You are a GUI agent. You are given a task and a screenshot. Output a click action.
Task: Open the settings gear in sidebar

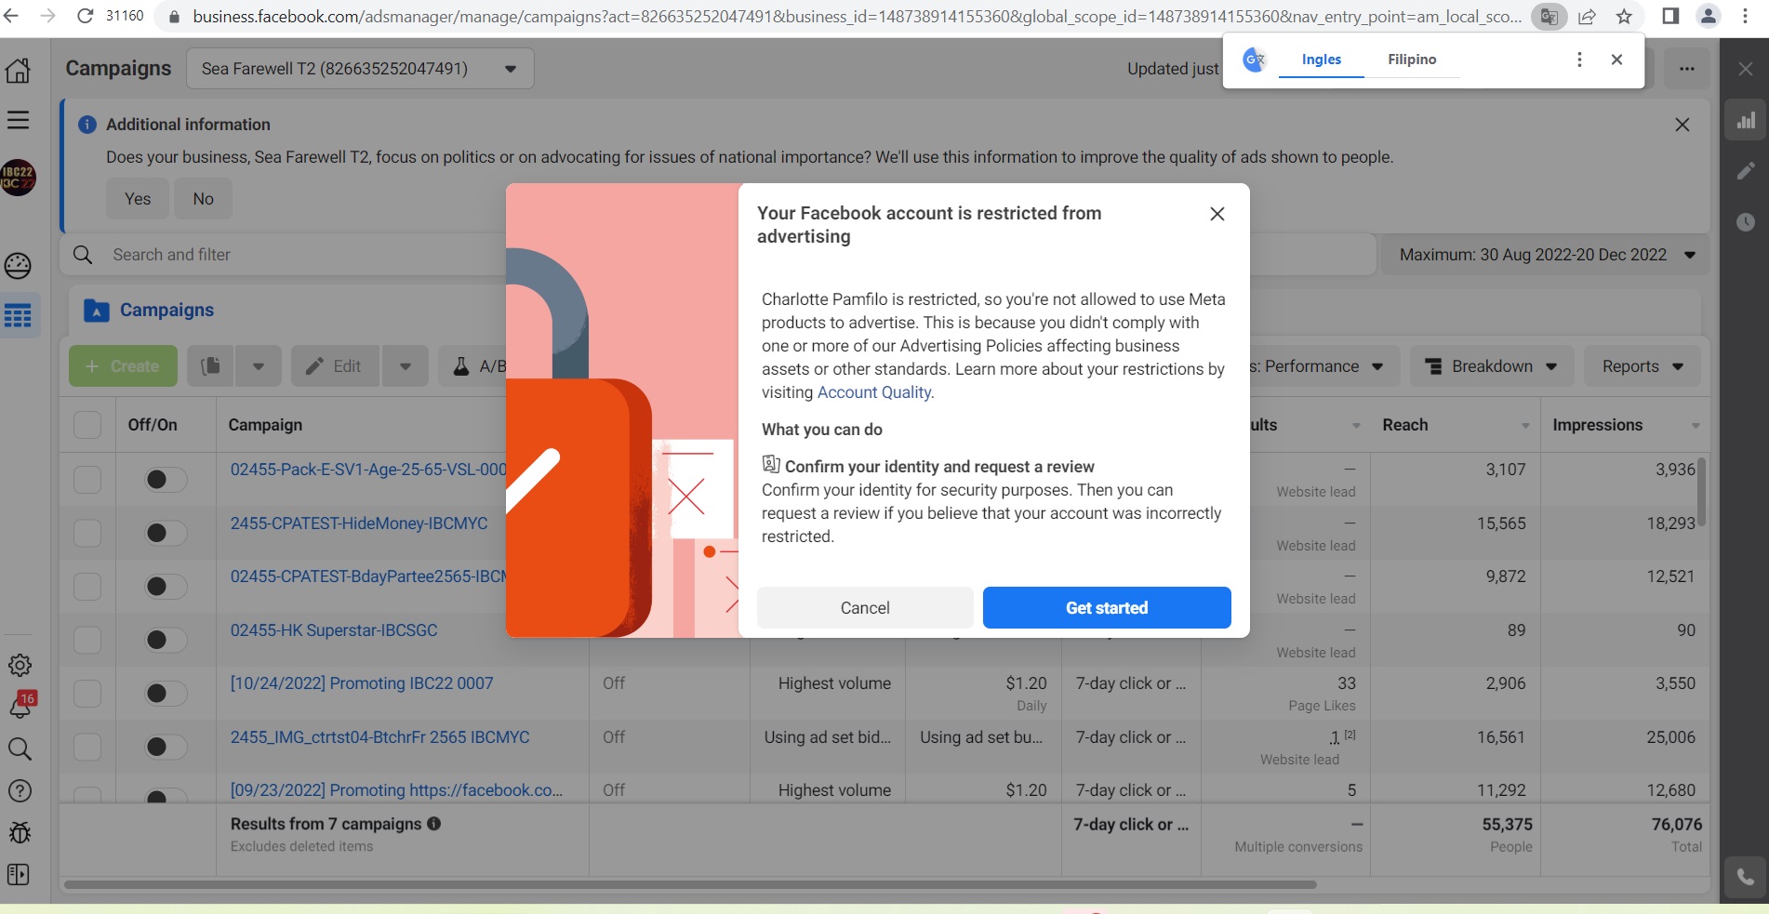tap(20, 665)
